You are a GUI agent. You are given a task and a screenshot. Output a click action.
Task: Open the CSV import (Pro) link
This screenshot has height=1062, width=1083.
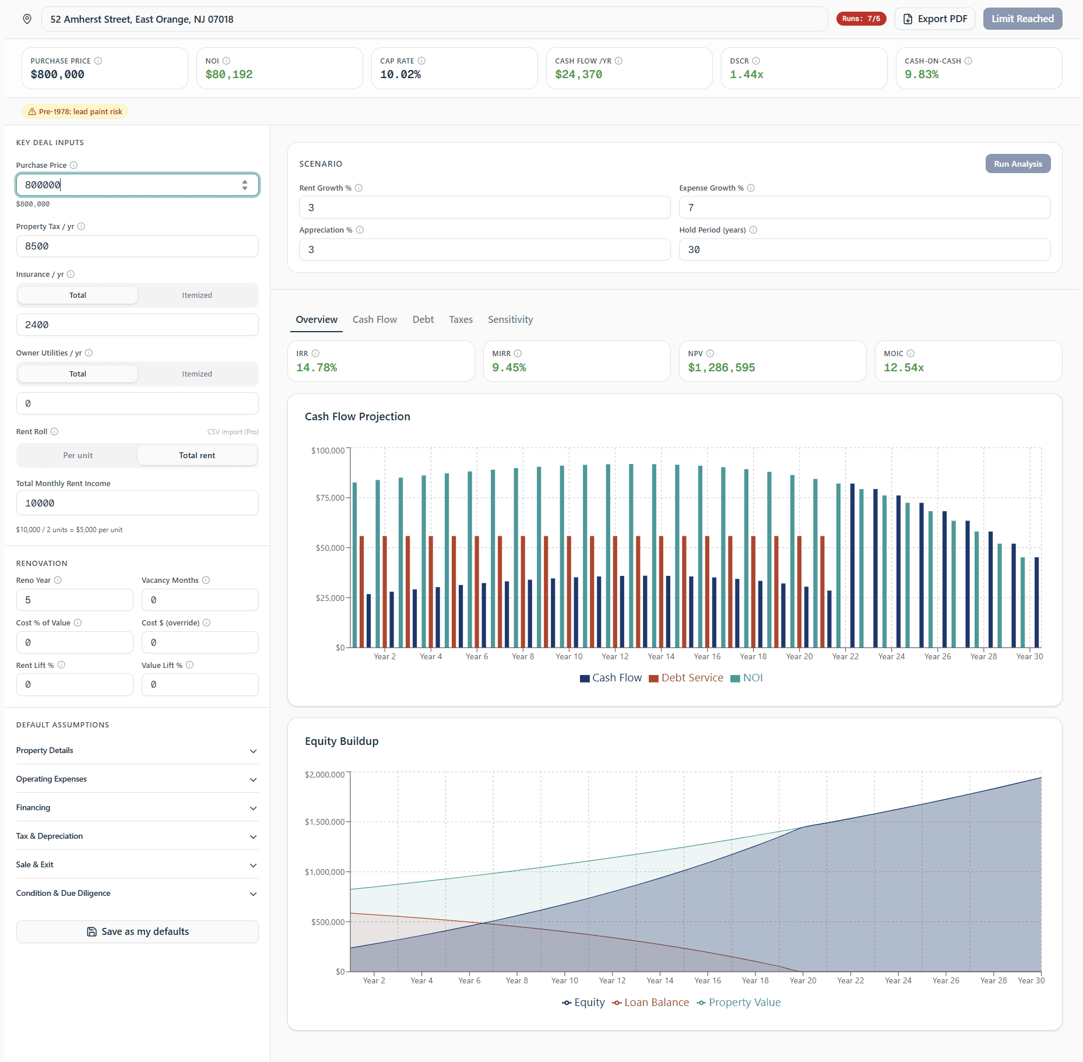pyautogui.click(x=233, y=431)
